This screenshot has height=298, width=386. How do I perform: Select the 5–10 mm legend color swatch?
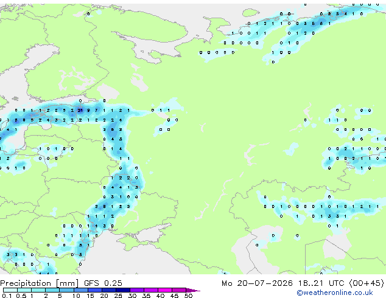66,290
